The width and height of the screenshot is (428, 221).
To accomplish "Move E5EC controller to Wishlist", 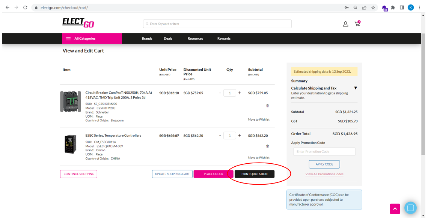I will (259, 158).
